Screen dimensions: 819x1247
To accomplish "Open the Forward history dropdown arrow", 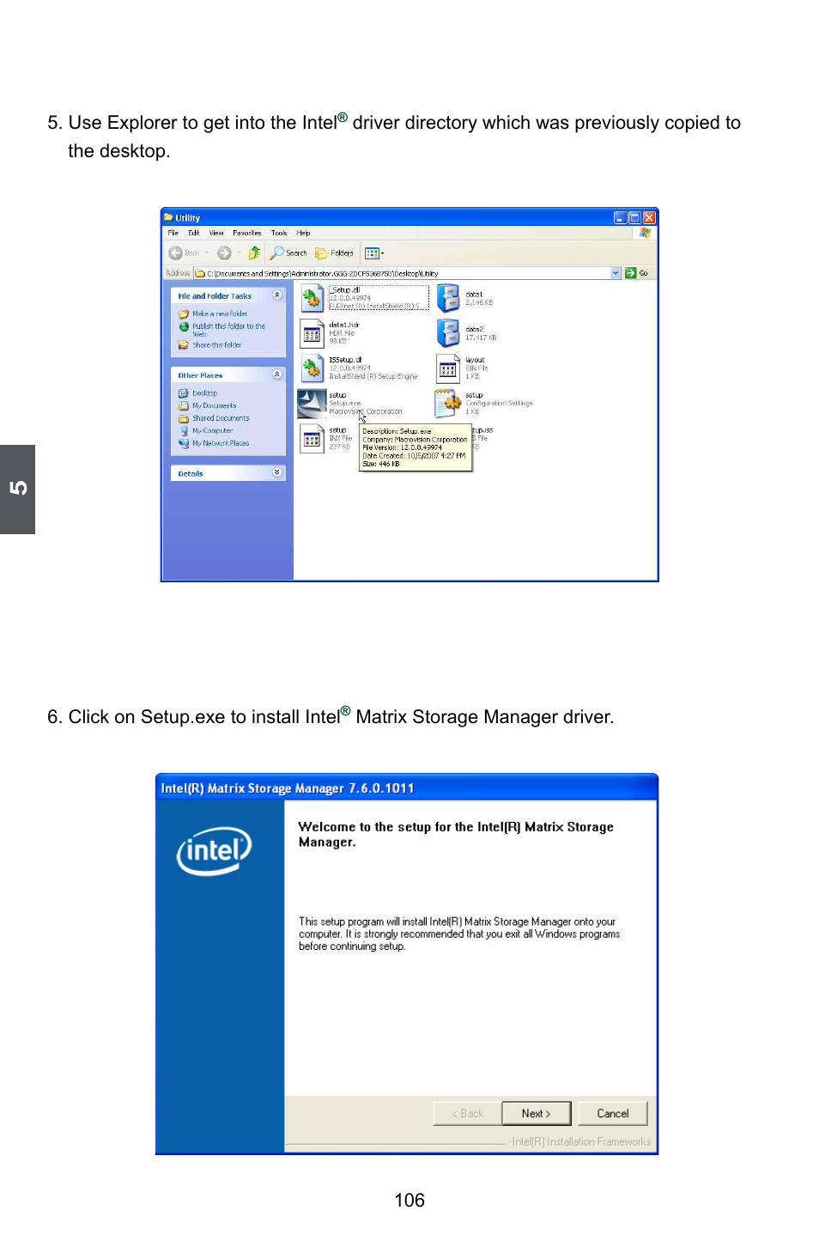I will [239, 252].
